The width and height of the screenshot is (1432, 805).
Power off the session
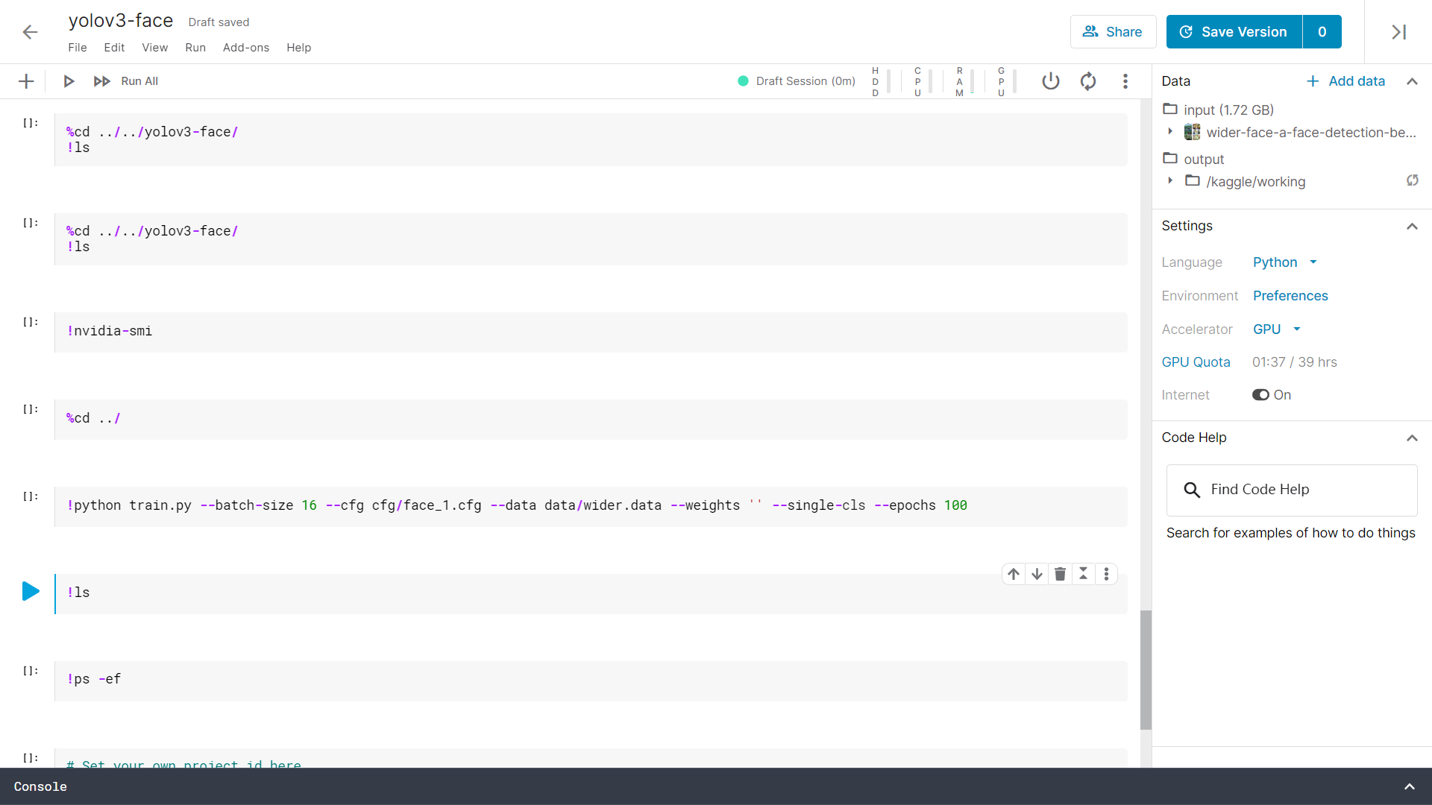click(x=1051, y=81)
